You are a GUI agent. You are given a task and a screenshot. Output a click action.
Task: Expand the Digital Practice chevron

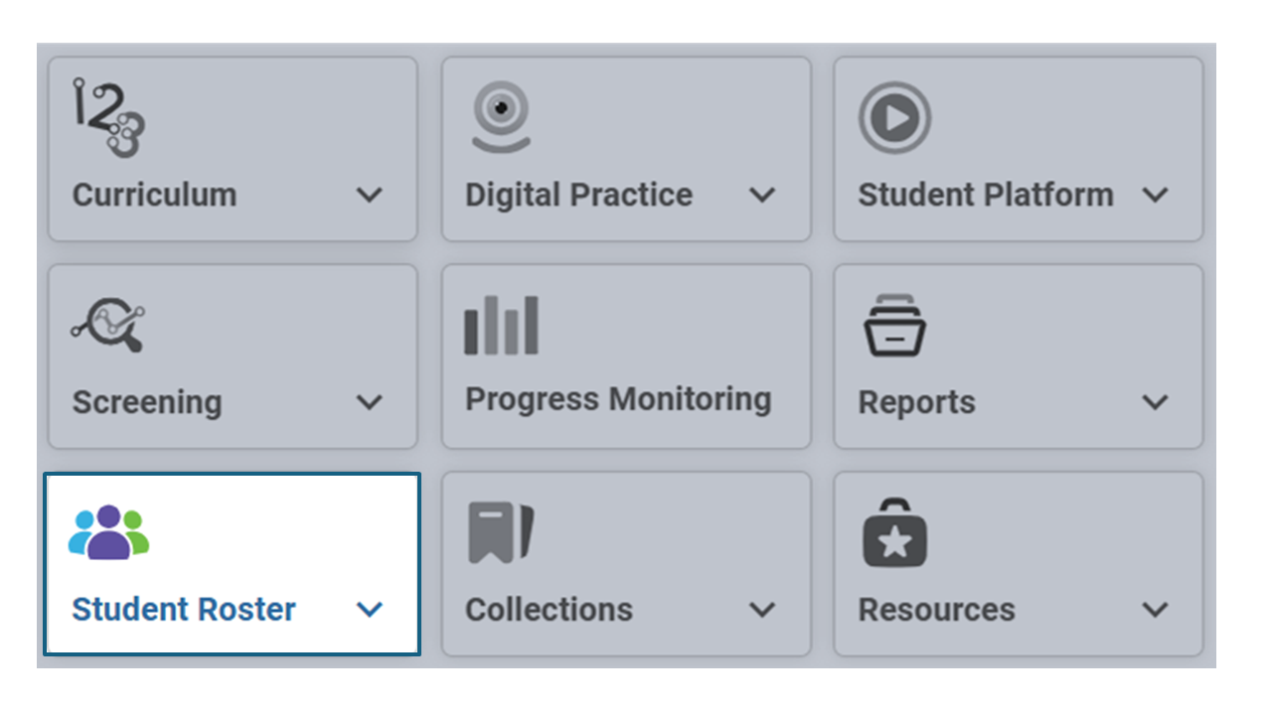[762, 195]
